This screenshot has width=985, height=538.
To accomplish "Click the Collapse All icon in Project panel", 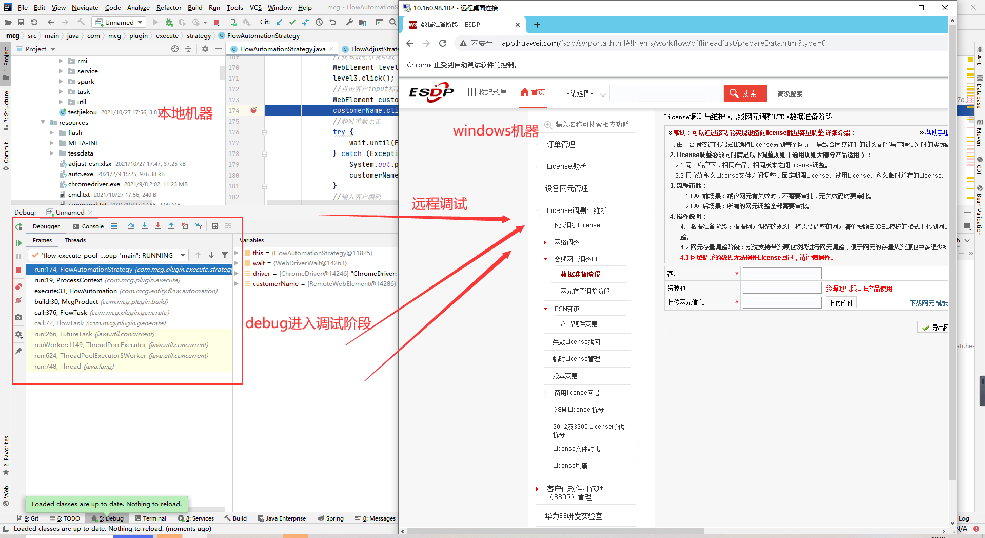I will tap(188, 49).
